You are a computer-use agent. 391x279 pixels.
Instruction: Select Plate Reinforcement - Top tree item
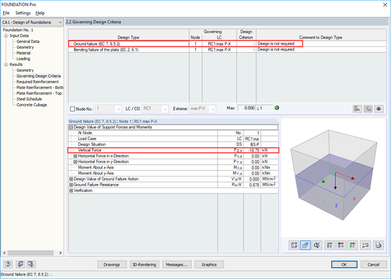pos(39,93)
